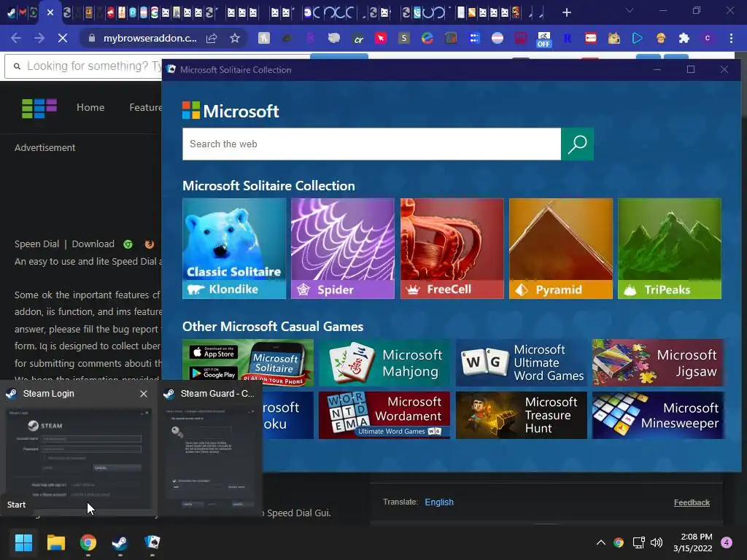This screenshot has height=560, width=747.
Task: Click the extension icon marked OFF
Action: 543,39
